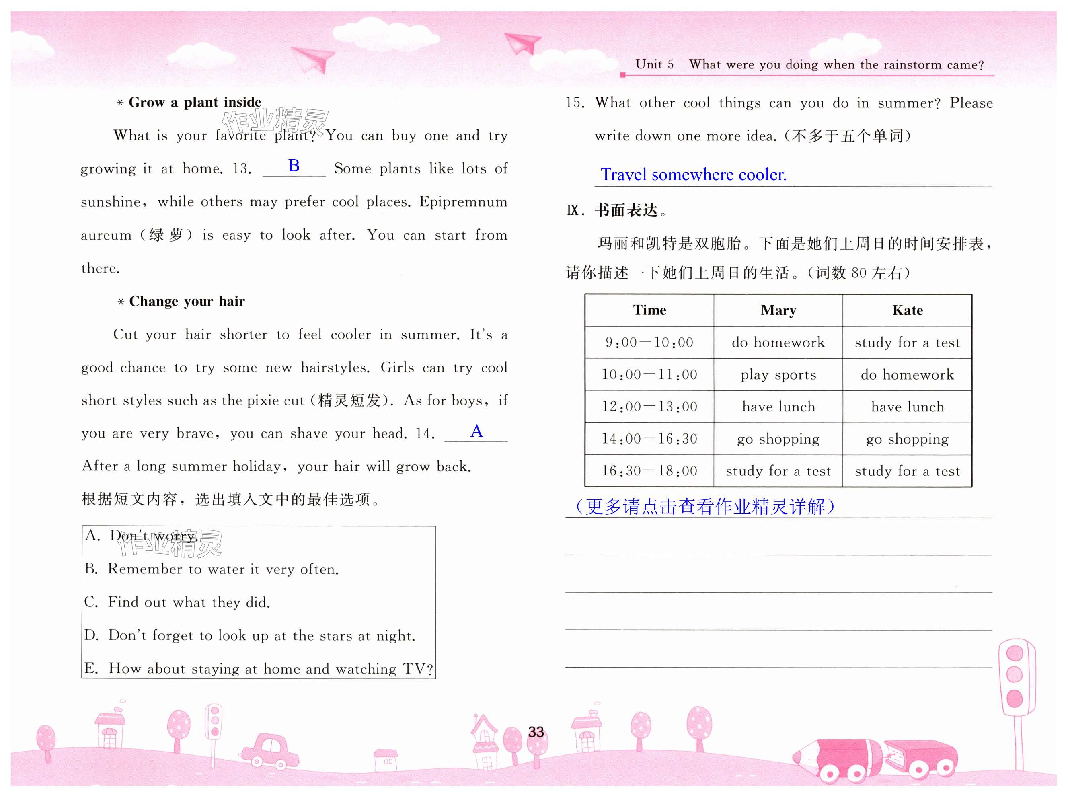Click the answer line 'Travel somewhere cooler.'

(693, 175)
